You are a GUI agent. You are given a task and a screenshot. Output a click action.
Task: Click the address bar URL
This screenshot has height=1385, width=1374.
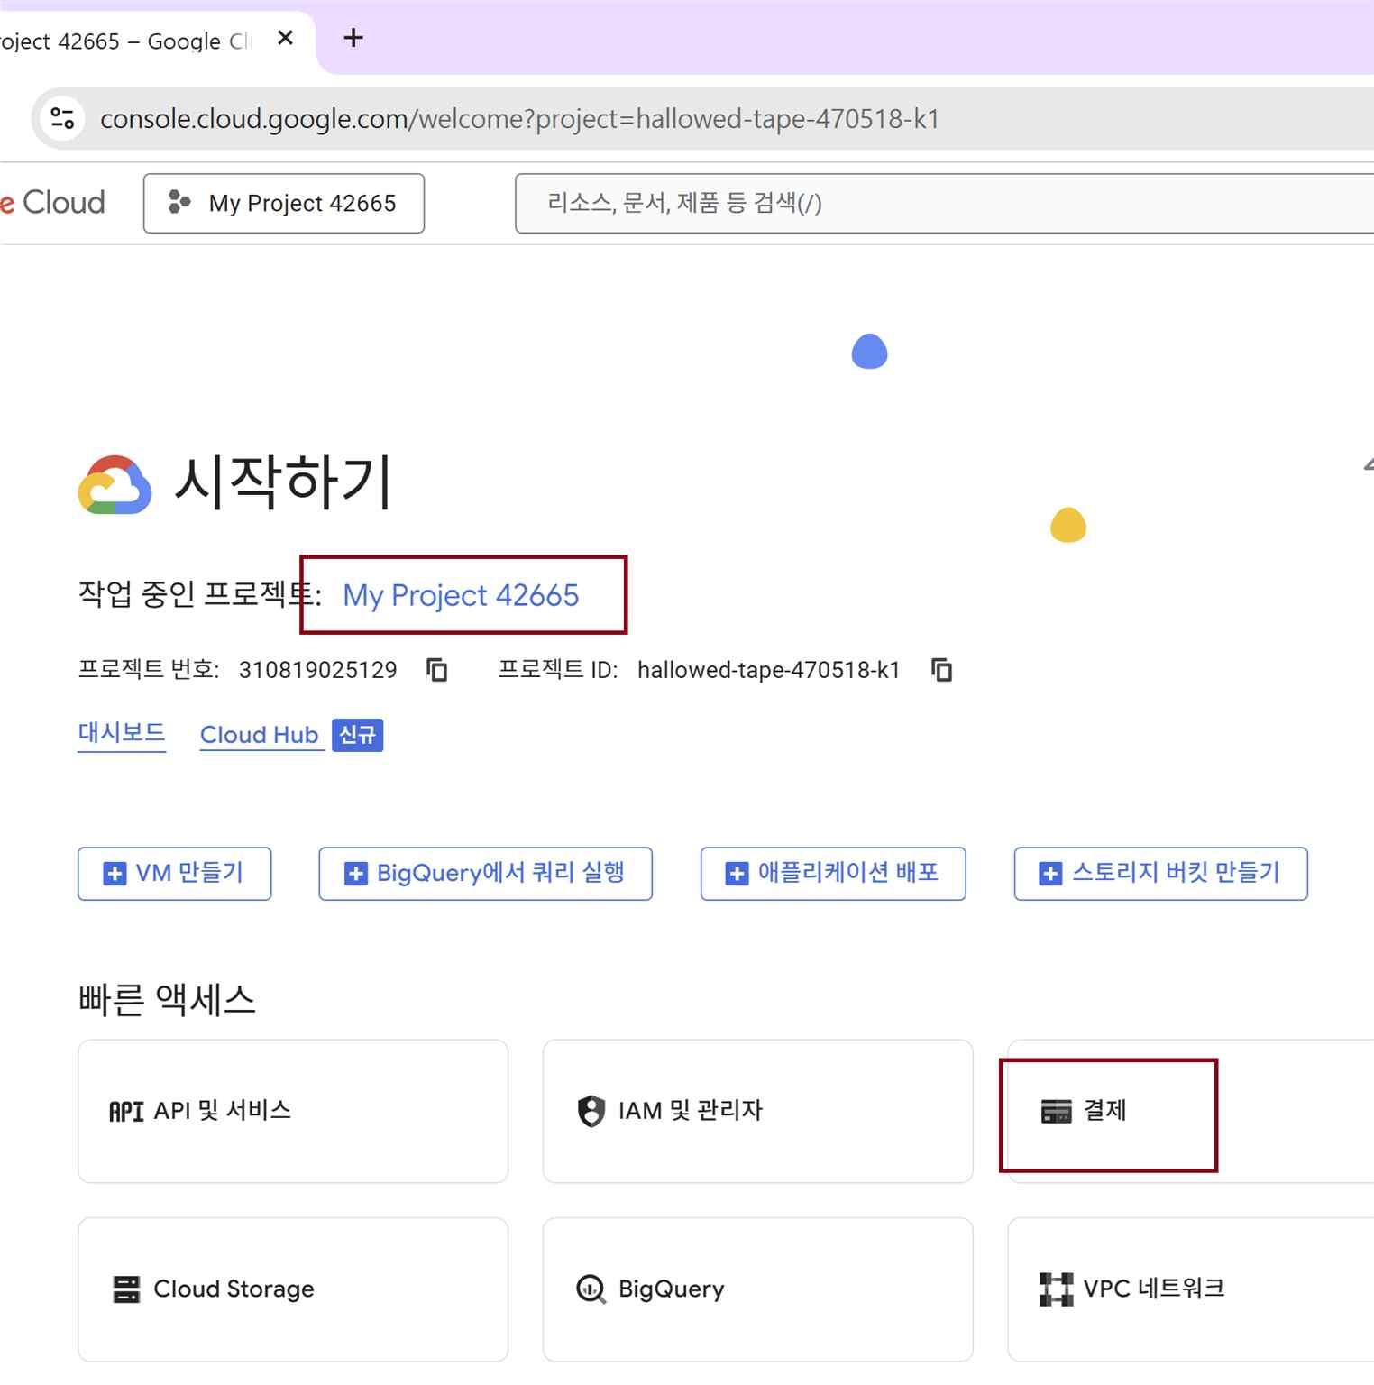pos(519,119)
